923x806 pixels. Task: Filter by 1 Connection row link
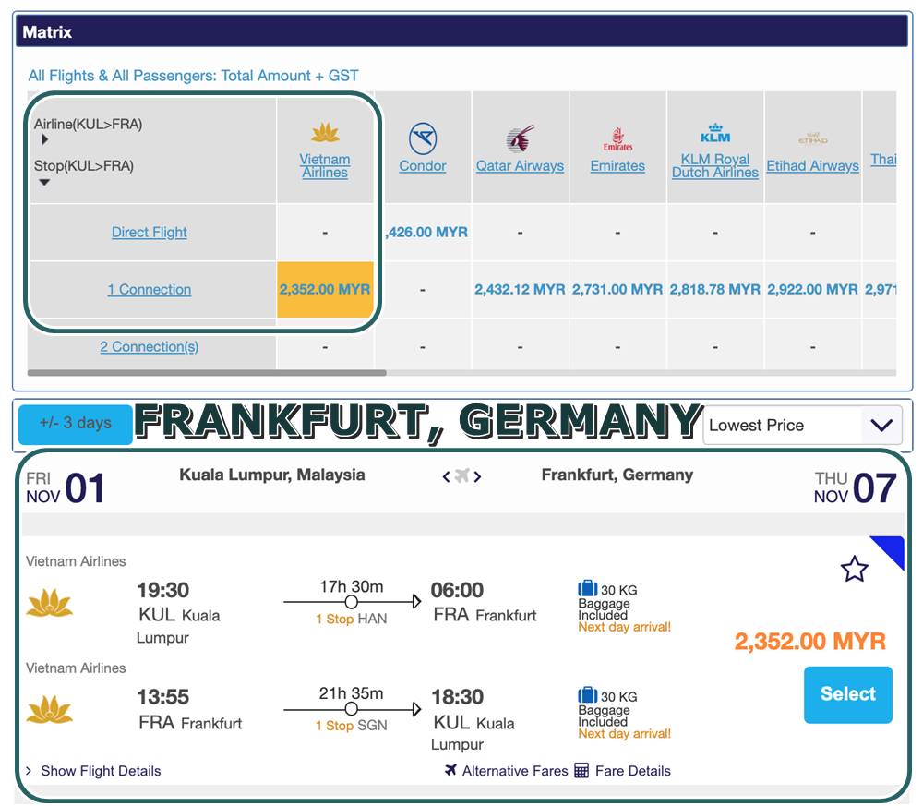(150, 289)
